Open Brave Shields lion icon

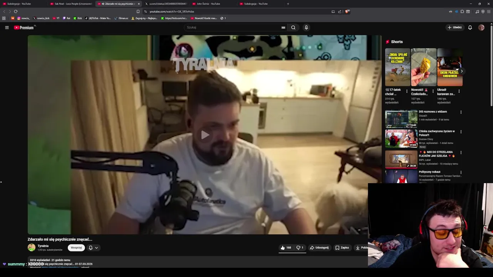(347, 12)
